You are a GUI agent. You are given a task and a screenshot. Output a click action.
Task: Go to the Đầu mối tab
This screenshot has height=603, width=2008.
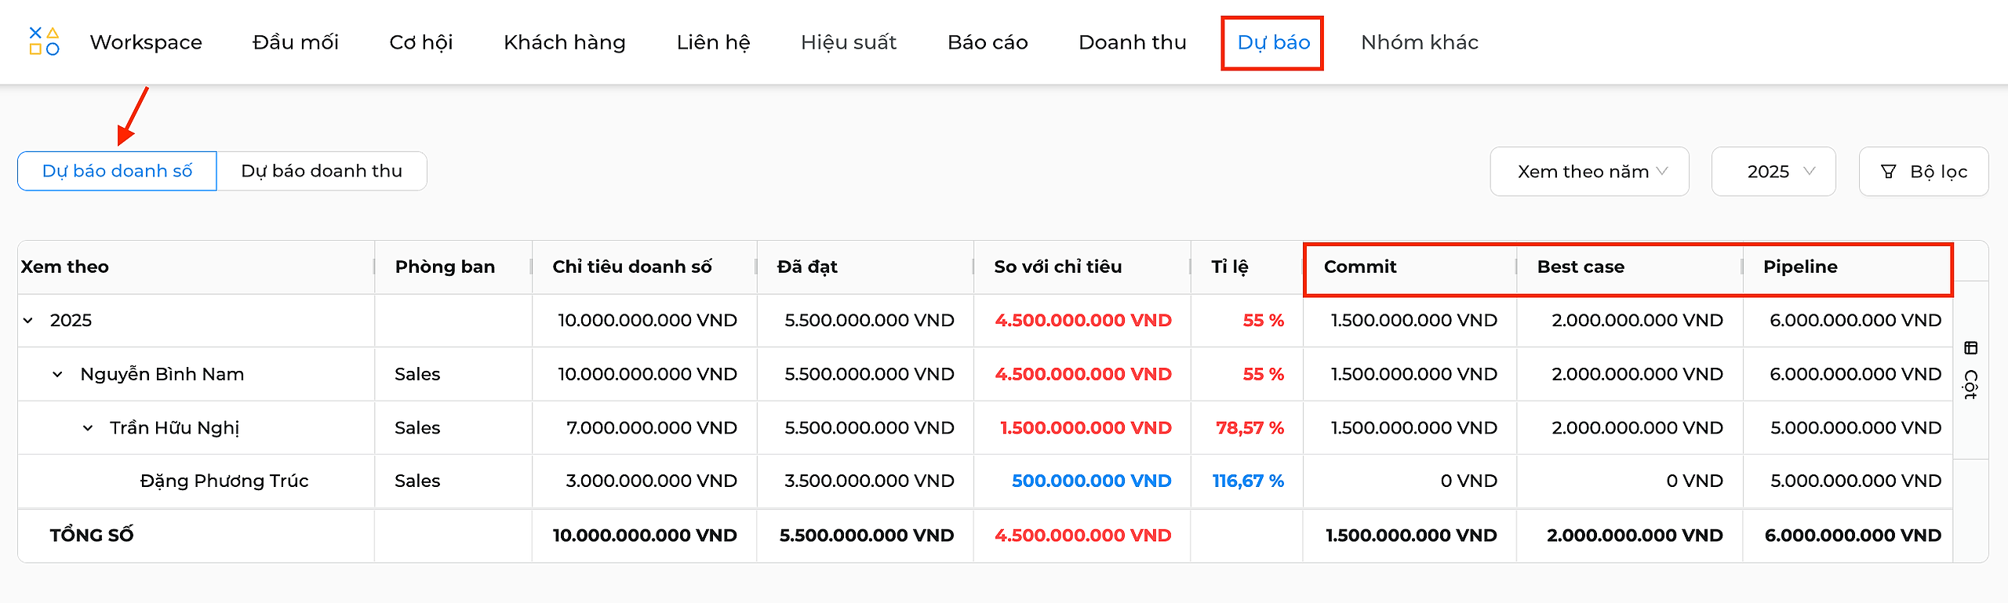click(x=296, y=42)
